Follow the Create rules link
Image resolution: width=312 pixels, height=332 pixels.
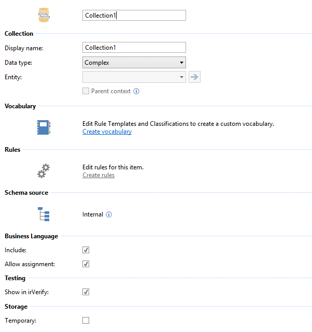coord(98,175)
